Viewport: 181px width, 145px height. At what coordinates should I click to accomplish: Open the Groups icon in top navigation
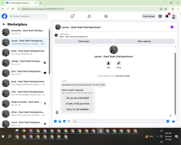click(x=106, y=16)
